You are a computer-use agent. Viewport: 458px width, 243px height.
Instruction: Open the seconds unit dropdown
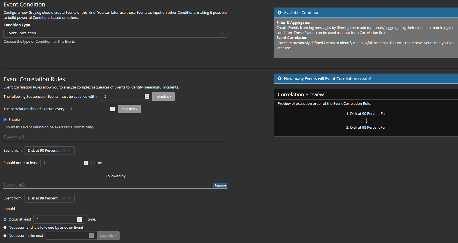pyautogui.click(x=108, y=236)
